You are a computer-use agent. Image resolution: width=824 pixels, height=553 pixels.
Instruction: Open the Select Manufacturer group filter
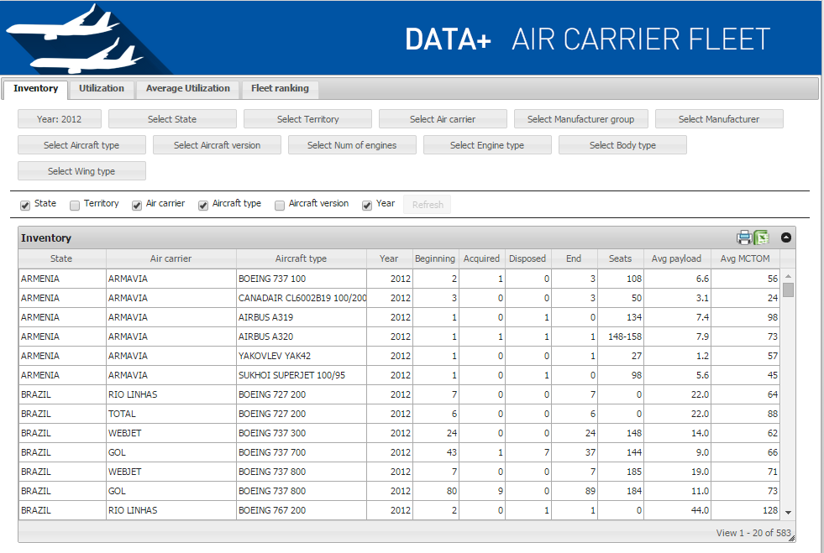[581, 119]
